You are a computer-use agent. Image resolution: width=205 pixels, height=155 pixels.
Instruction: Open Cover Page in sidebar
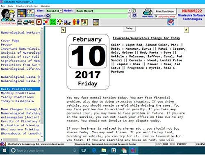click(x=10, y=41)
